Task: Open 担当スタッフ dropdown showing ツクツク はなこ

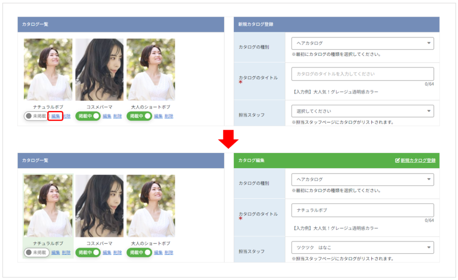Action: coord(362,248)
